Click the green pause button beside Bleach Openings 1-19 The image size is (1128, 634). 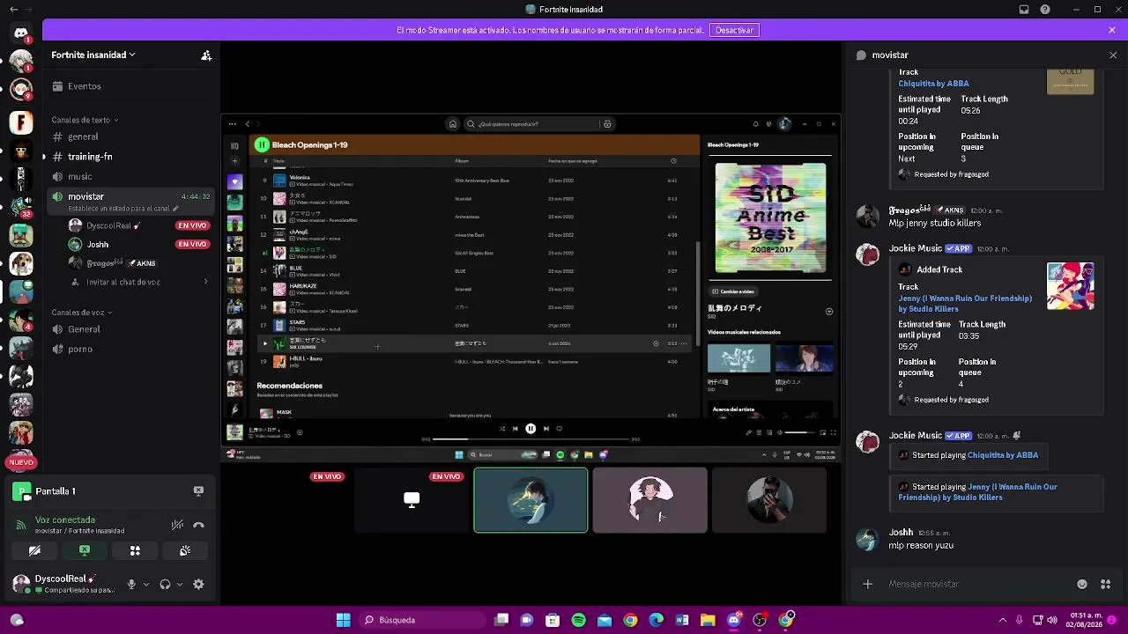pyautogui.click(x=262, y=144)
